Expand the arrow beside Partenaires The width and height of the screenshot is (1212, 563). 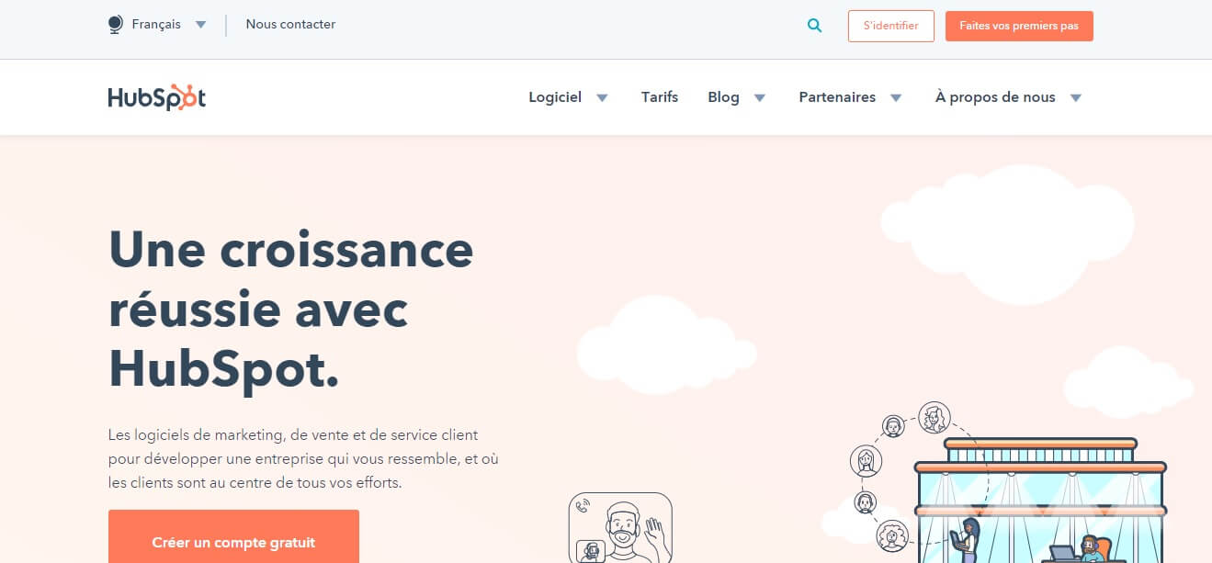pos(896,98)
